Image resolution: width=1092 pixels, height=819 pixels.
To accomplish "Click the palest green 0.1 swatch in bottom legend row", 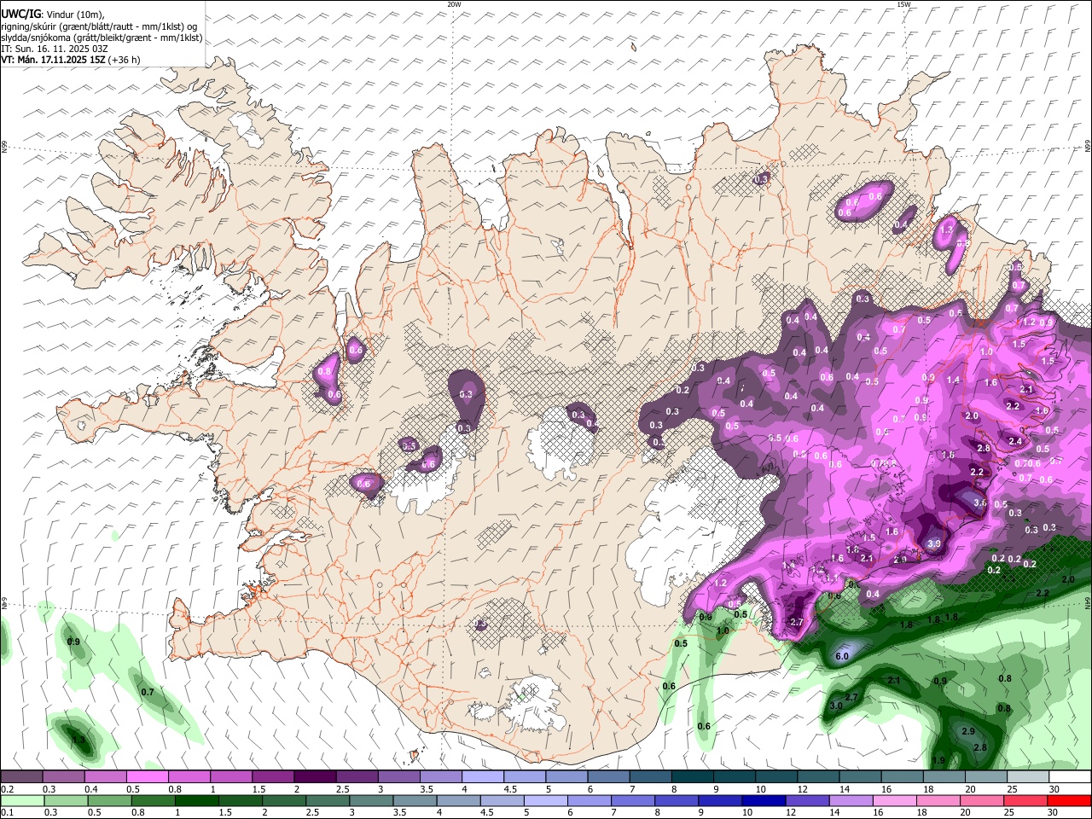I will [x=22, y=800].
